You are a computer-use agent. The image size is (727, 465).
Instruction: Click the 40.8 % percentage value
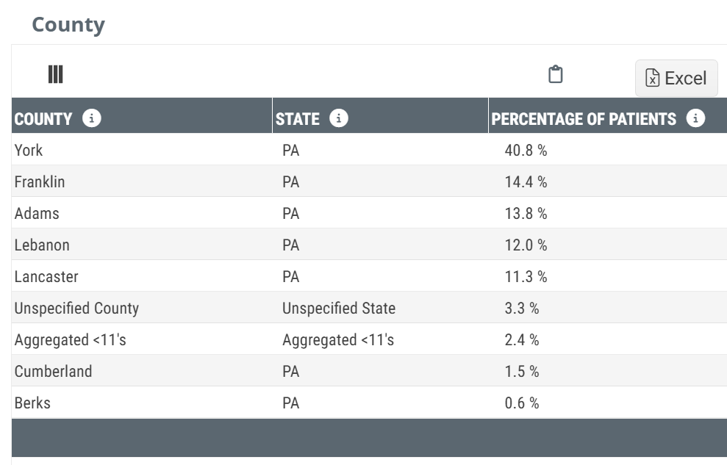pyautogui.click(x=526, y=151)
